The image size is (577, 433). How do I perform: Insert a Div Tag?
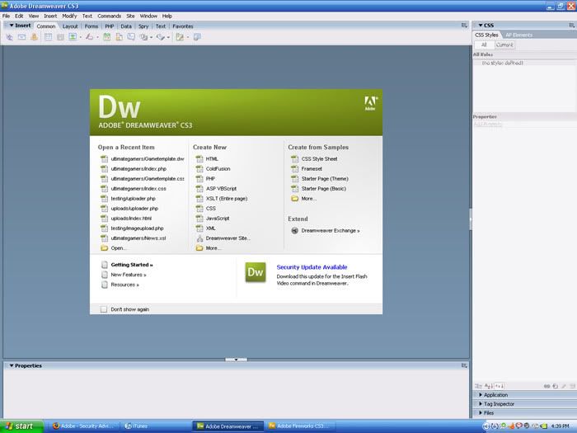tap(60, 37)
